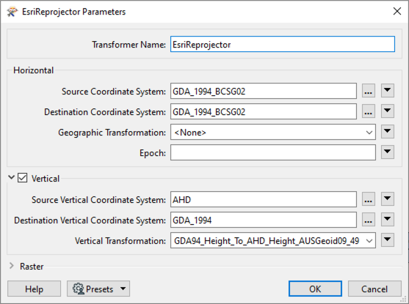Open Source Coordinate System arrow menu

388,91
